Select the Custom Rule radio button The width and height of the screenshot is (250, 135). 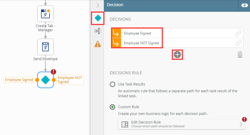point(112,107)
